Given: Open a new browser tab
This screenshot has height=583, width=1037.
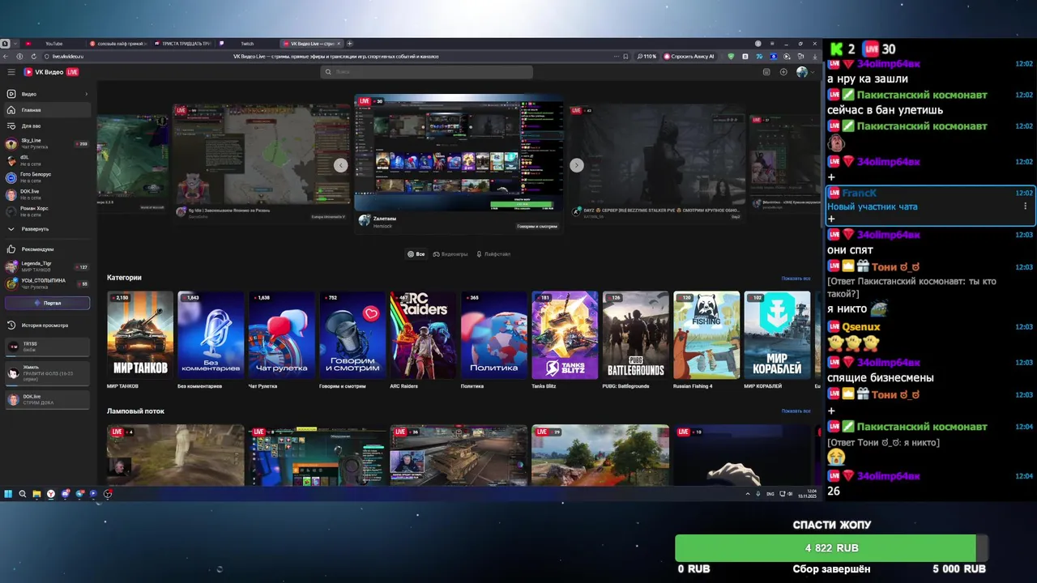Looking at the screenshot, I should click(350, 44).
